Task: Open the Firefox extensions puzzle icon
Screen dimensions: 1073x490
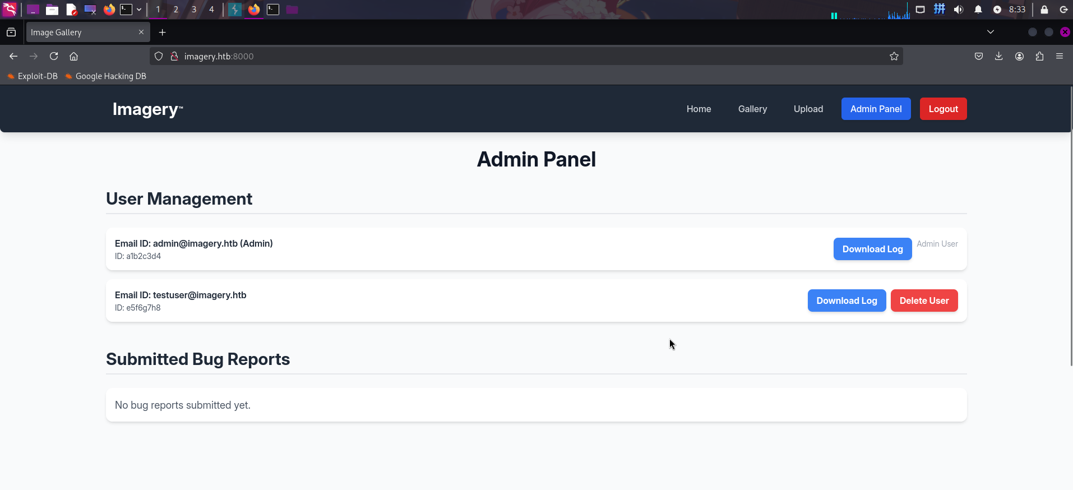Action: pos(1039,56)
